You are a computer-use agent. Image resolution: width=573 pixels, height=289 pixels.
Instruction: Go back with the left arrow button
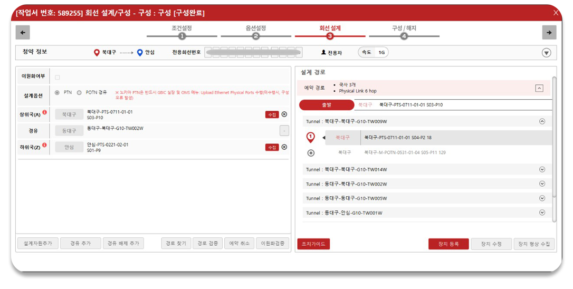pos(23,33)
